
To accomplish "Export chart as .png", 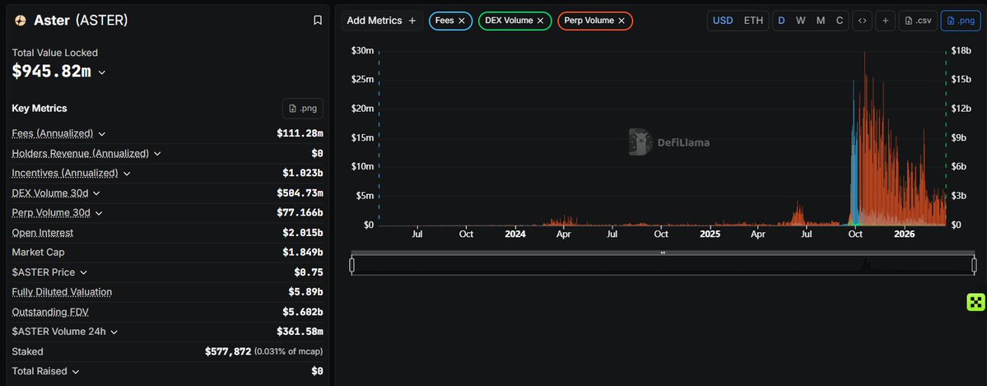I will click(960, 21).
